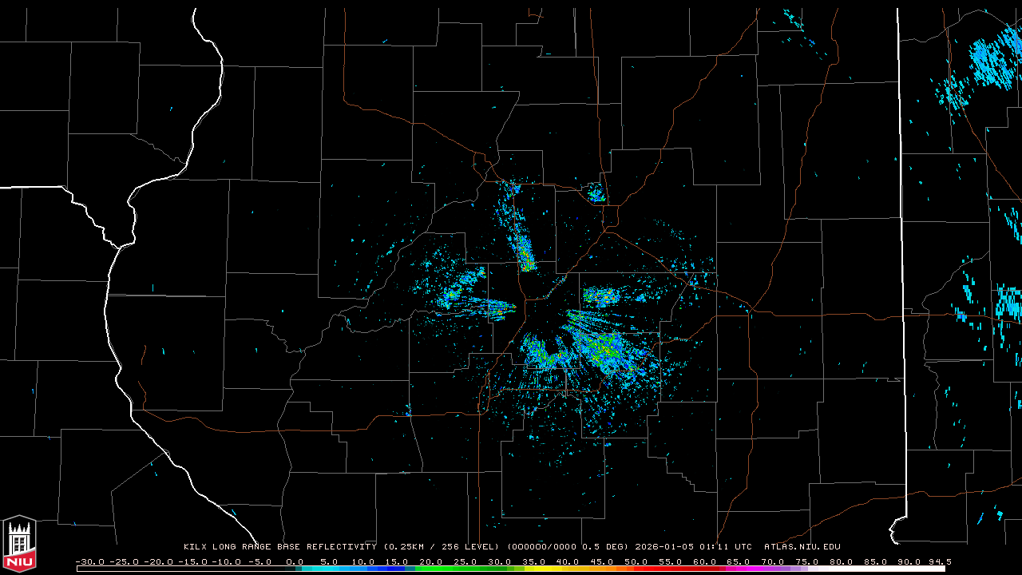This screenshot has height=575, width=1022.
Task: Click the reflectivity color scale bar
Action: click(511, 569)
